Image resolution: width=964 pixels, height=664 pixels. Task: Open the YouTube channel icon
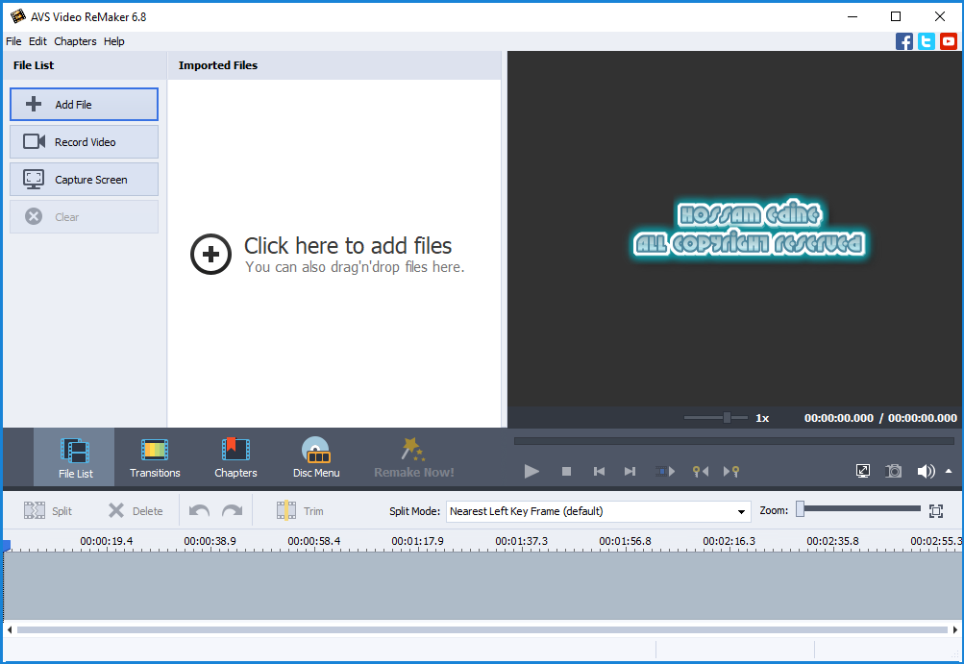tap(948, 41)
